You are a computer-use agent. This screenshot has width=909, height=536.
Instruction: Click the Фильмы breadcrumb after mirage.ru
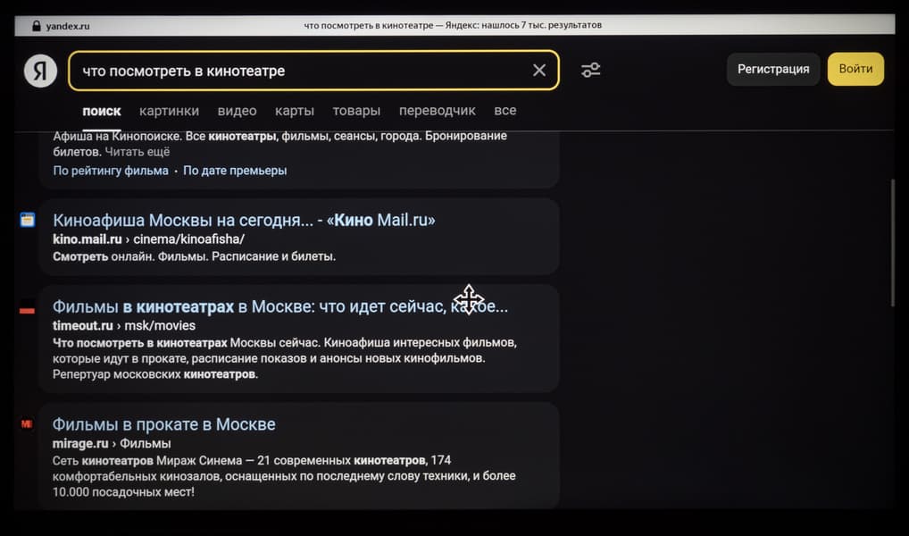click(x=145, y=444)
